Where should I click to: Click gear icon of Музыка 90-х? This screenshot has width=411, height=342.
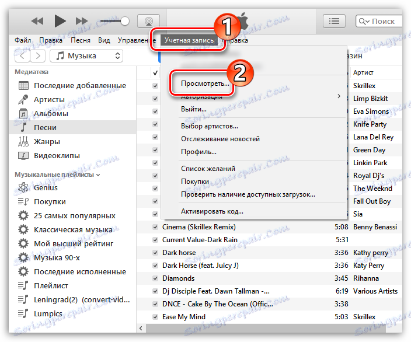pyautogui.click(x=23, y=257)
